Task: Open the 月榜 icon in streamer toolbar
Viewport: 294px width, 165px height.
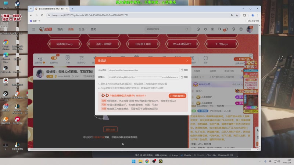Action: tap(68, 59)
